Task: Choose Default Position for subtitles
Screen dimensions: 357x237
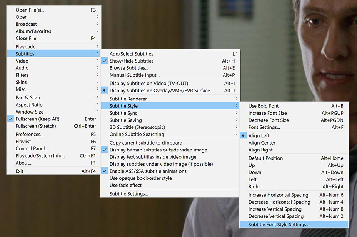Action: pyautogui.click(x=265, y=158)
